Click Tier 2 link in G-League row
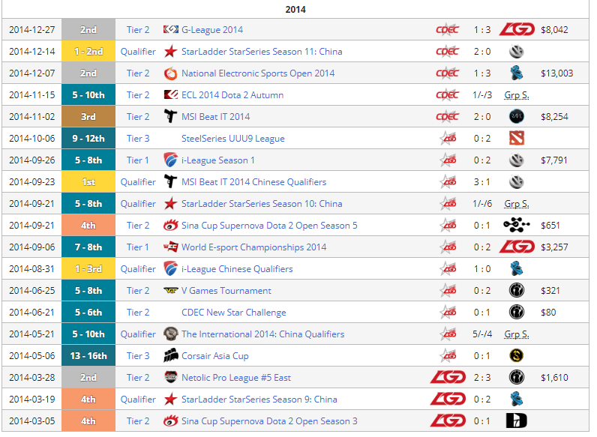 pos(138,30)
